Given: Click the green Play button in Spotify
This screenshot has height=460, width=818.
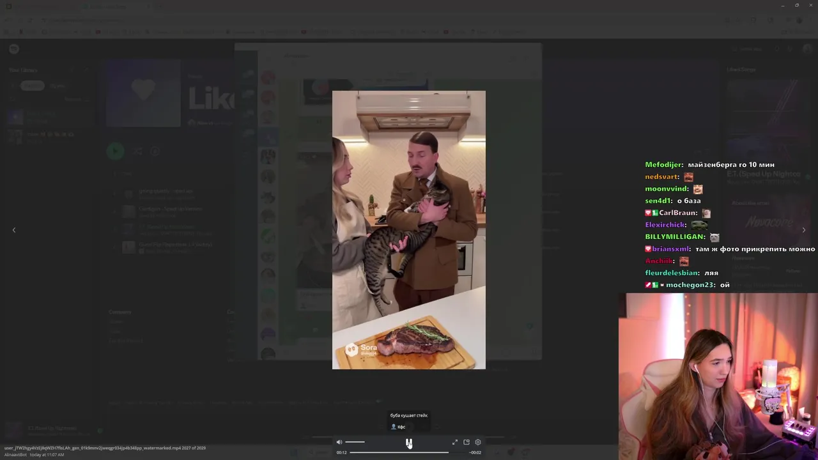Looking at the screenshot, I should pos(115,151).
